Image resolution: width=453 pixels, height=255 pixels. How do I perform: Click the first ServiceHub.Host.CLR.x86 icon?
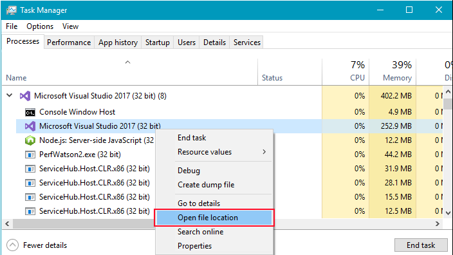(x=30, y=169)
